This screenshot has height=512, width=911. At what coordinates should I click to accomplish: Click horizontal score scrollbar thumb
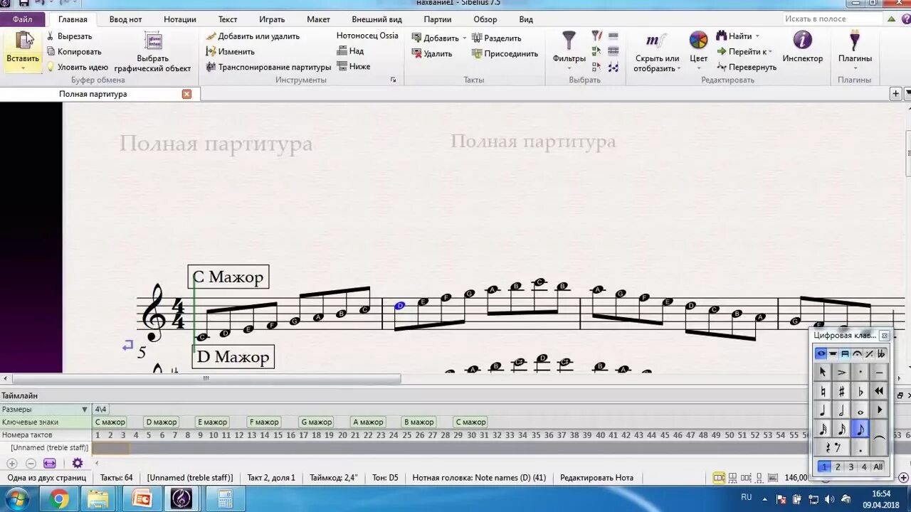coord(206,379)
